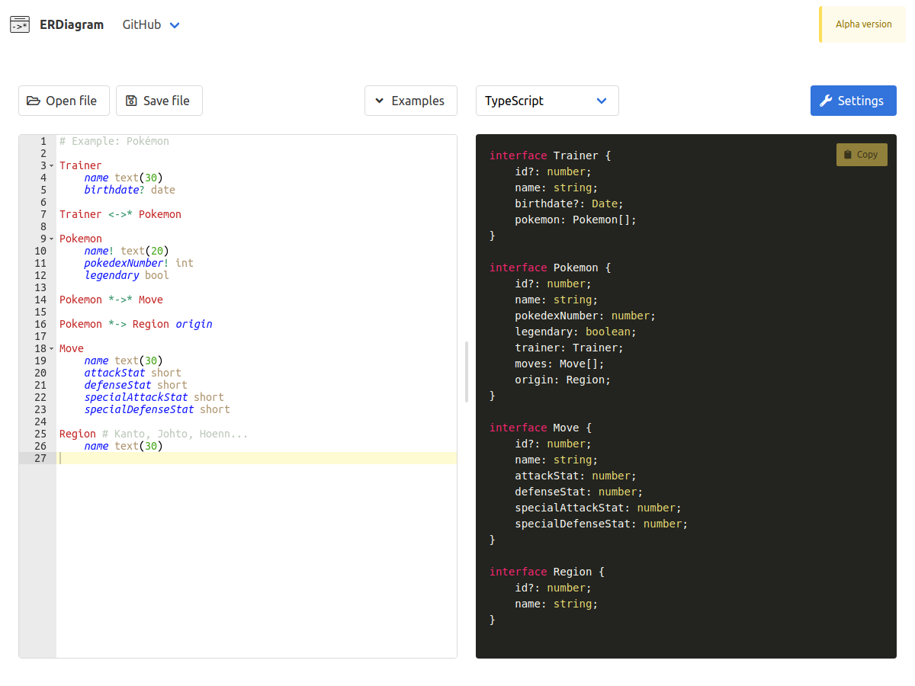Screen dimensions: 915x686
Task: Click 'specialAttackStat: number;' in output
Action: (x=598, y=508)
